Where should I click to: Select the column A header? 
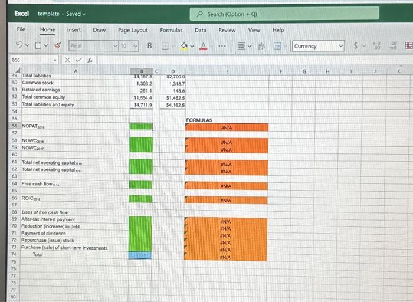(x=76, y=71)
